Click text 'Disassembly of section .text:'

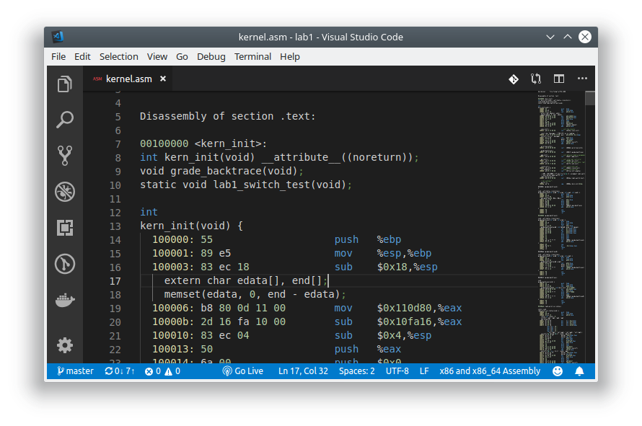[x=228, y=116]
